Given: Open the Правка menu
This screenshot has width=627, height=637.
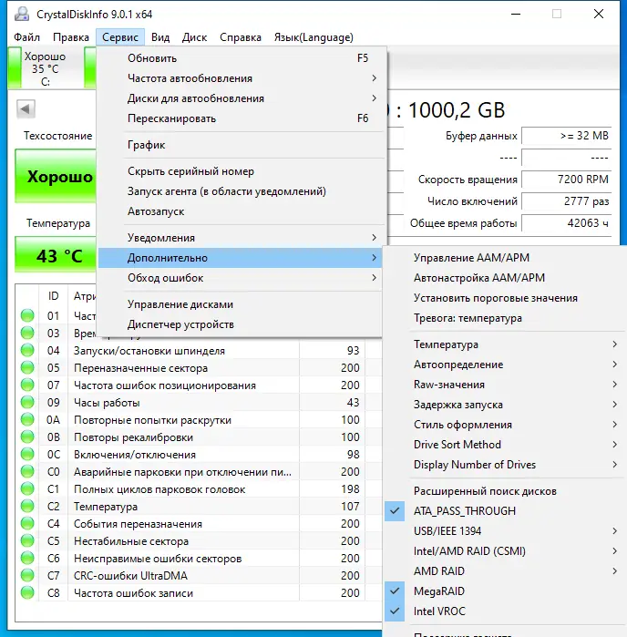Looking at the screenshot, I should coord(71,37).
